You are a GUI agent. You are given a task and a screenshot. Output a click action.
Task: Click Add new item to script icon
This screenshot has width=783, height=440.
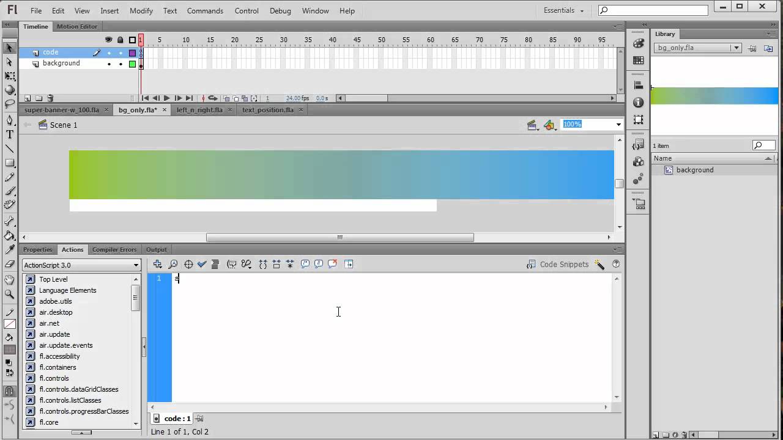point(158,264)
